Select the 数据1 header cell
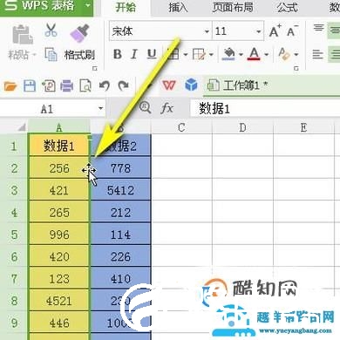The image size is (340, 340). (59, 146)
